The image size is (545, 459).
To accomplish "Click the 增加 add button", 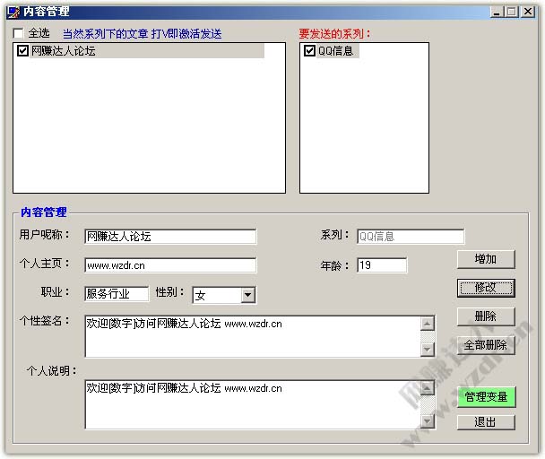I will pyautogui.click(x=486, y=259).
